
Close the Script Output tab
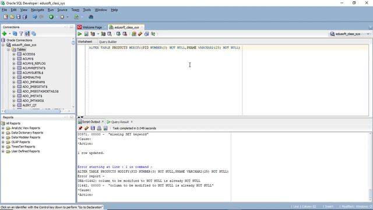103,122
